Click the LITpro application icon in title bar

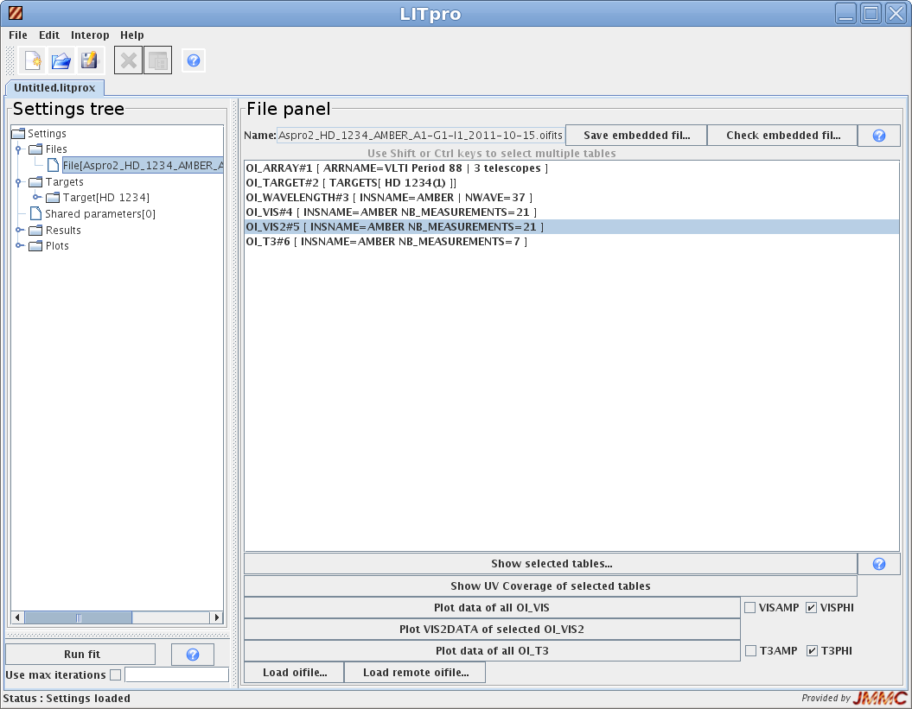pyautogui.click(x=15, y=13)
